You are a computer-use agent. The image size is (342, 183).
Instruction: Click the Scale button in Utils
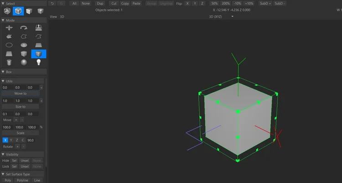coord(21,133)
